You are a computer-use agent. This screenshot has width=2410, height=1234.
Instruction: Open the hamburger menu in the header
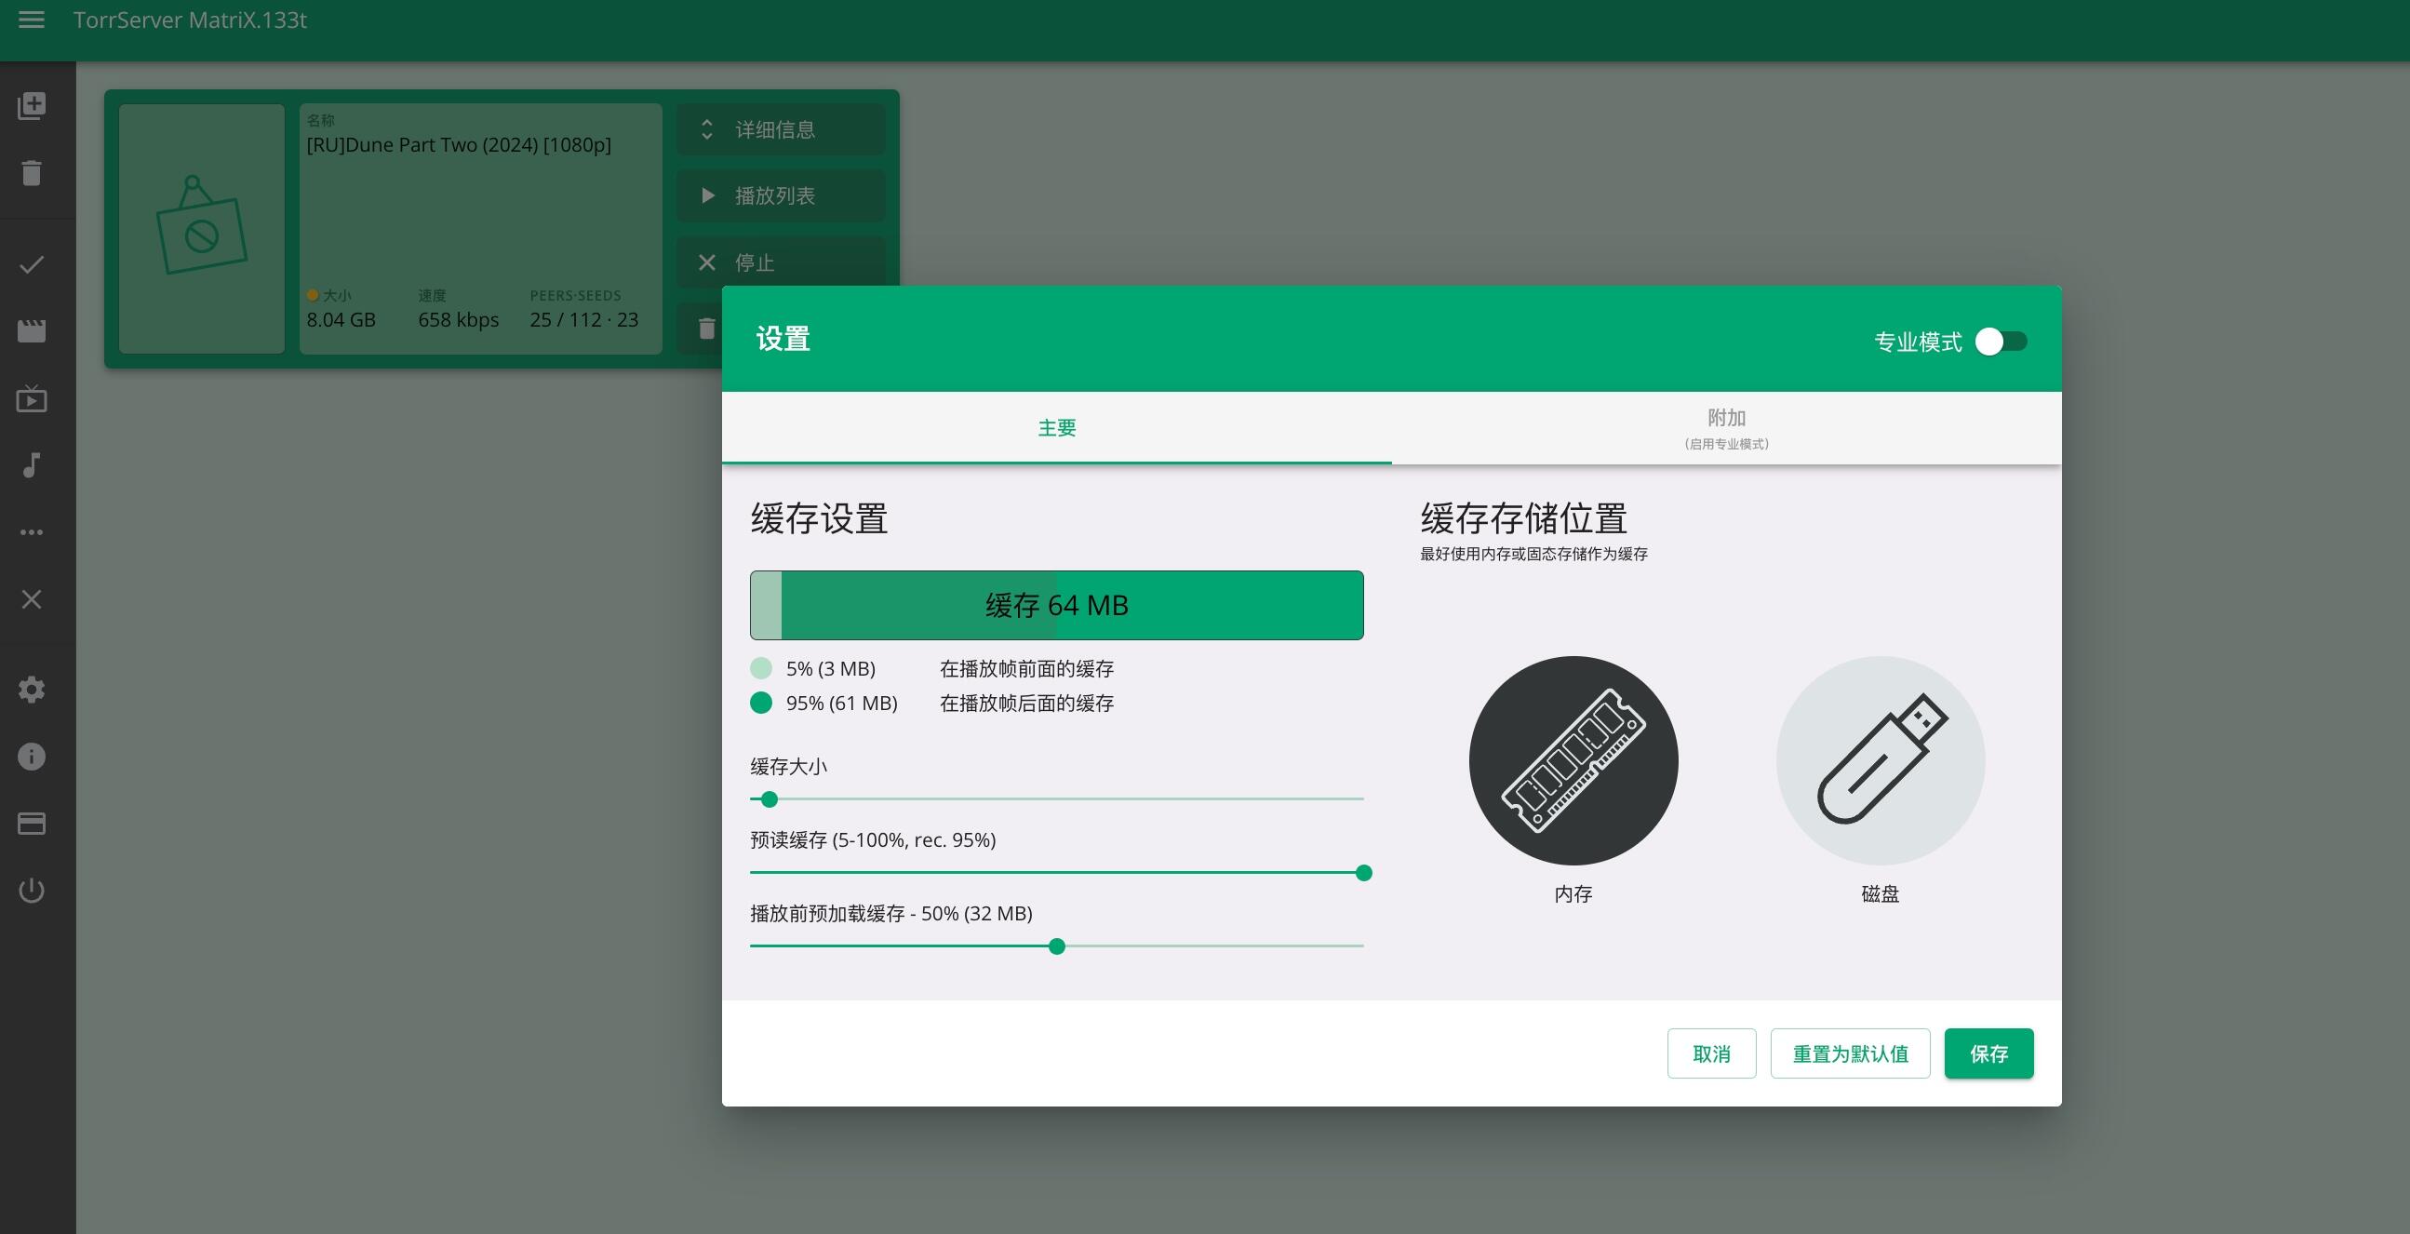click(x=31, y=20)
